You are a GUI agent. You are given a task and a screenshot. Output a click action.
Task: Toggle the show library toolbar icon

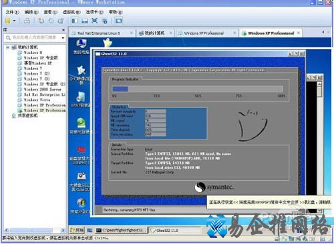click(75, 21)
